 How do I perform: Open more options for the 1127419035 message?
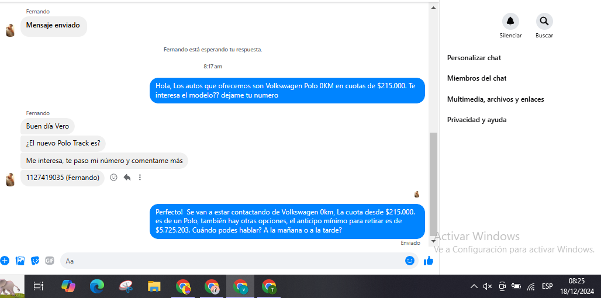140,178
